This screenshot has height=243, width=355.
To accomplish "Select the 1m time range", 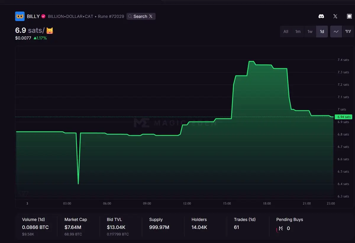I will point(298,31).
